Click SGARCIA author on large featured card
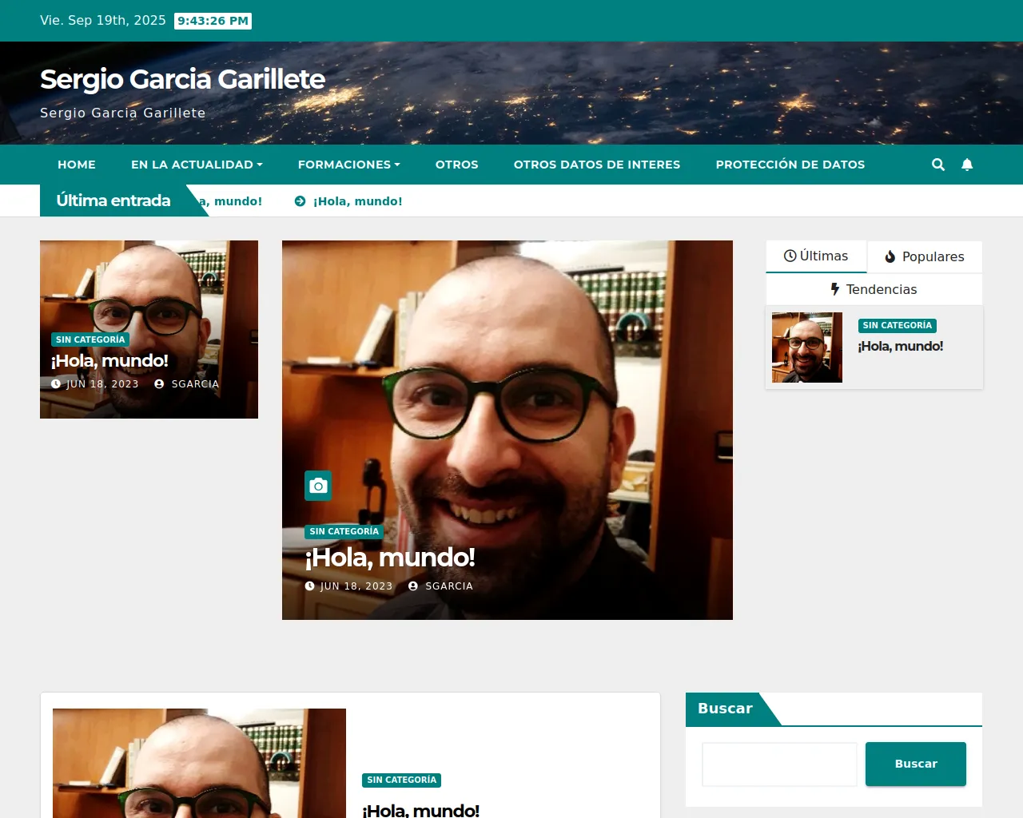 coord(449,586)
